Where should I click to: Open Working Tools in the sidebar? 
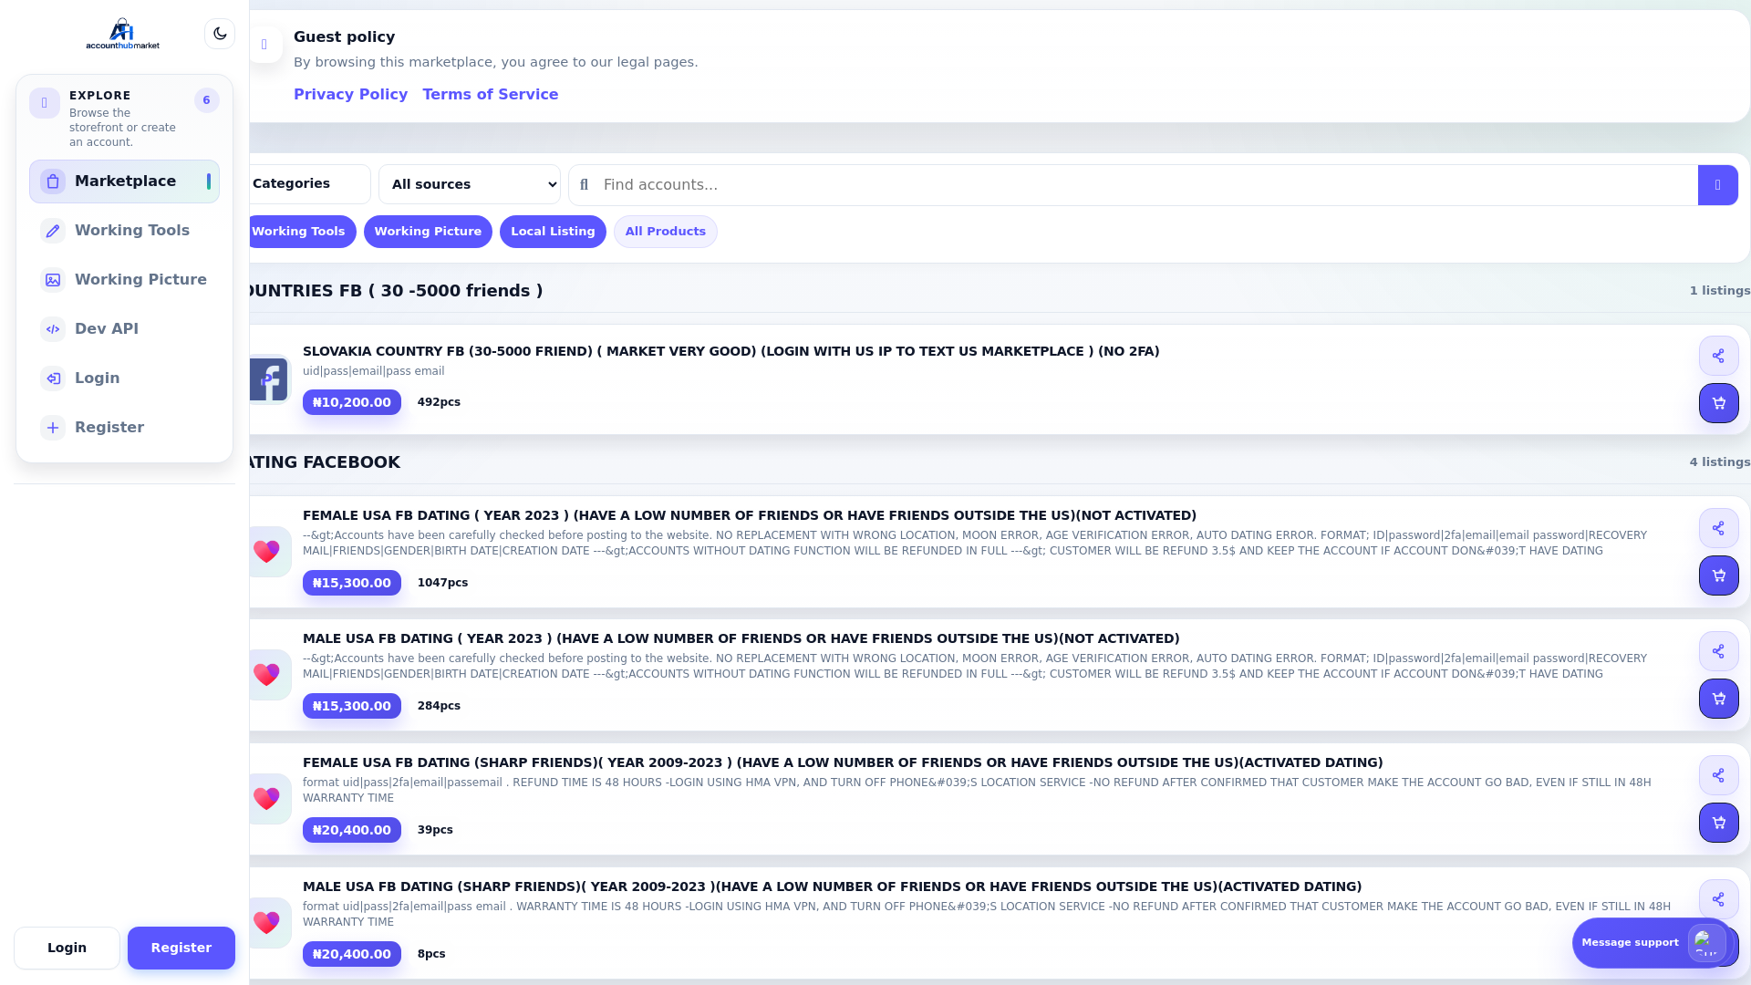(x=124, y=231)
